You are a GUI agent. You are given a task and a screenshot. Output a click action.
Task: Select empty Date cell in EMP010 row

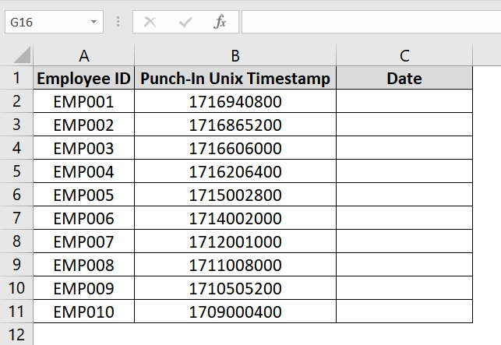click(404, 311)
